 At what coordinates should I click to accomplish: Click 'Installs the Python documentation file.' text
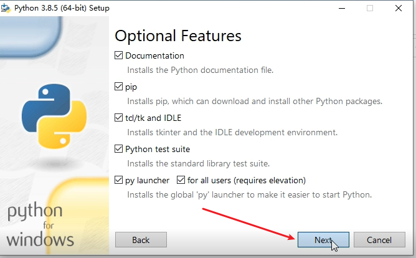(x=200, y=70)
